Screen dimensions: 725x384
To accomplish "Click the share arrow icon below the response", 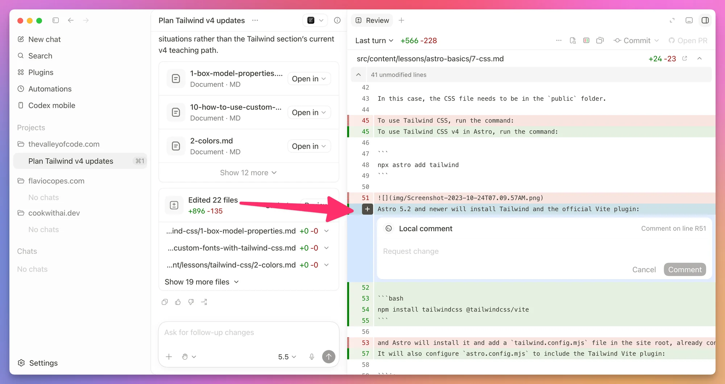I will tap(204, 302).
